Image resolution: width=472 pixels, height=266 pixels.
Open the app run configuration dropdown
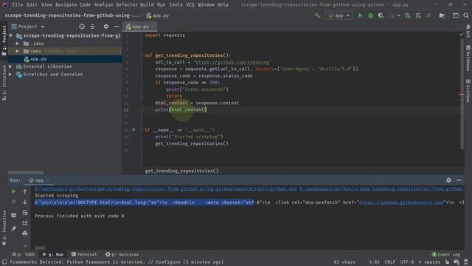tap(339, 16)
